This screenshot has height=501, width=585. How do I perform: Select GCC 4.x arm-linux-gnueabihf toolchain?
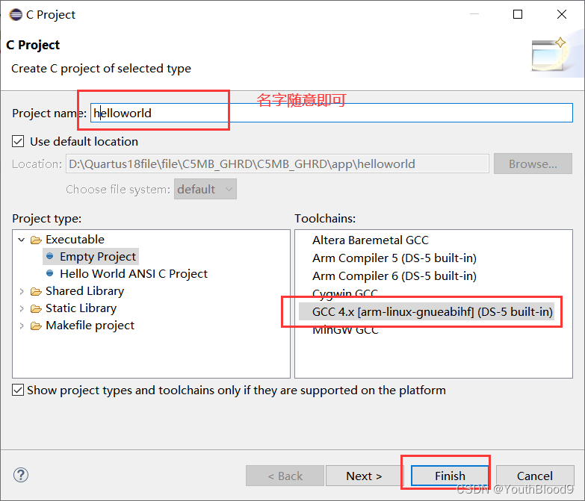(x=432, y=311)
